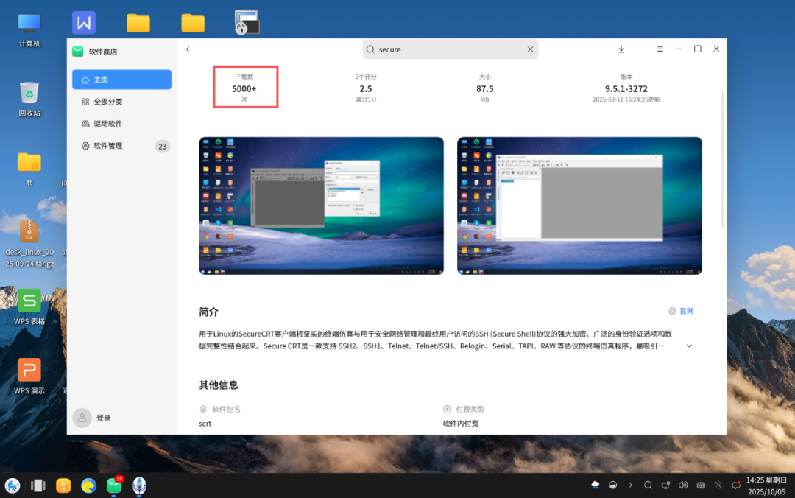Open 计算机 desktop icon
Viewport: 795px width, 498px height.
coord(29,30)
